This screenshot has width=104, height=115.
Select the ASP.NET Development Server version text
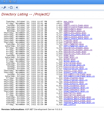point(44,110)
